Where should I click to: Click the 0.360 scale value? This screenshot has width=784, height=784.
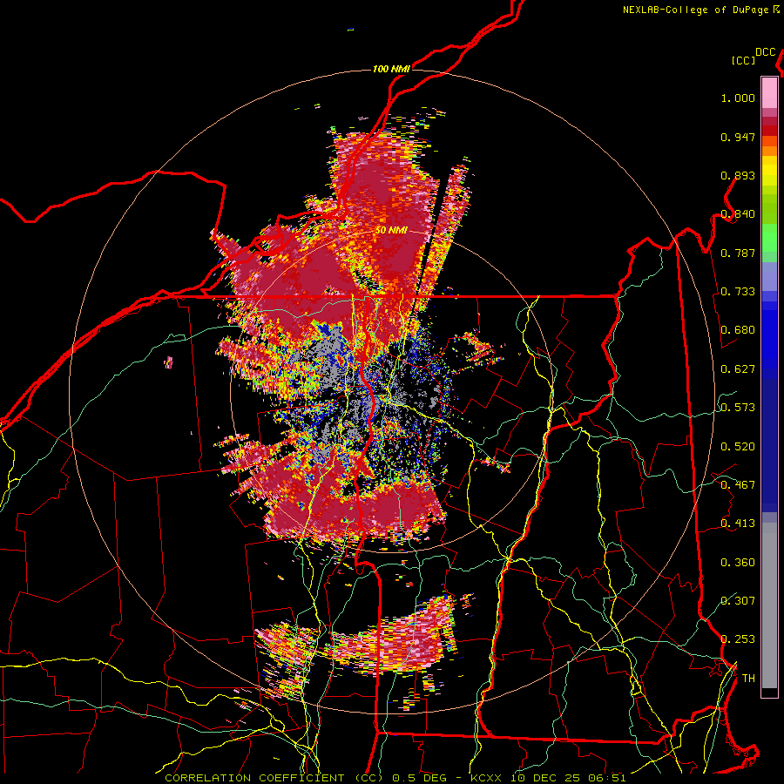[738, 563]
